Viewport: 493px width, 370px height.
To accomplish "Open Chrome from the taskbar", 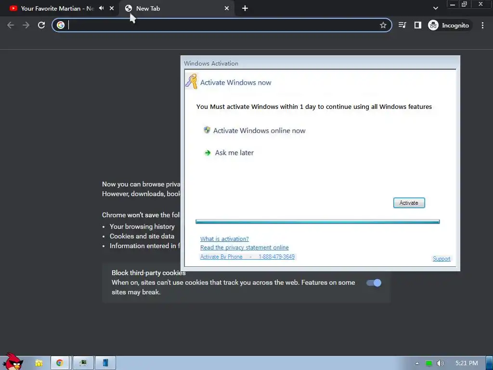I will [60, 363].
